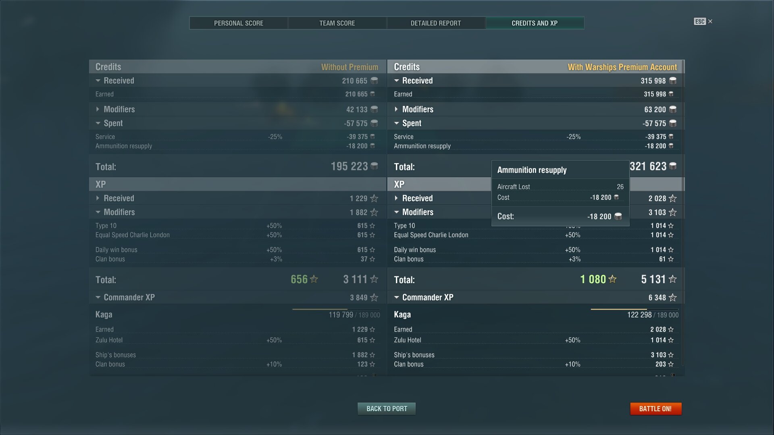Image resolution: width=774 pixels, height=435 pixels.
Task: Click the coin icon beside premium Received 315 998
Action: (x=673, y=81)
